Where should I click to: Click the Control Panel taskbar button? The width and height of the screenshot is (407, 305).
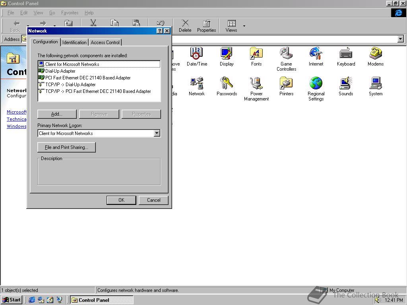pos(102,300)
